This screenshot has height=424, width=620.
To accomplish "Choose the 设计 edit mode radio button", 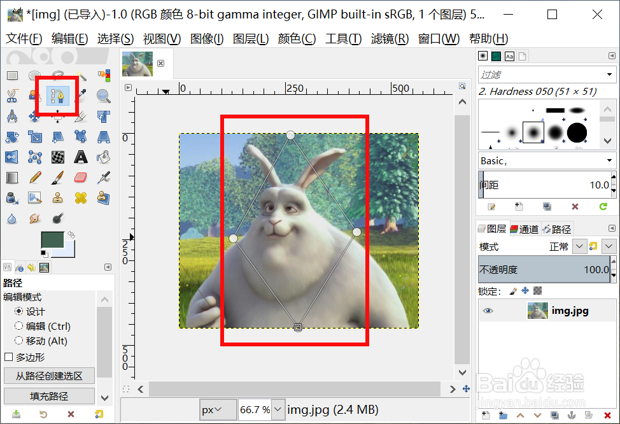I will click(x=18, y=311).
